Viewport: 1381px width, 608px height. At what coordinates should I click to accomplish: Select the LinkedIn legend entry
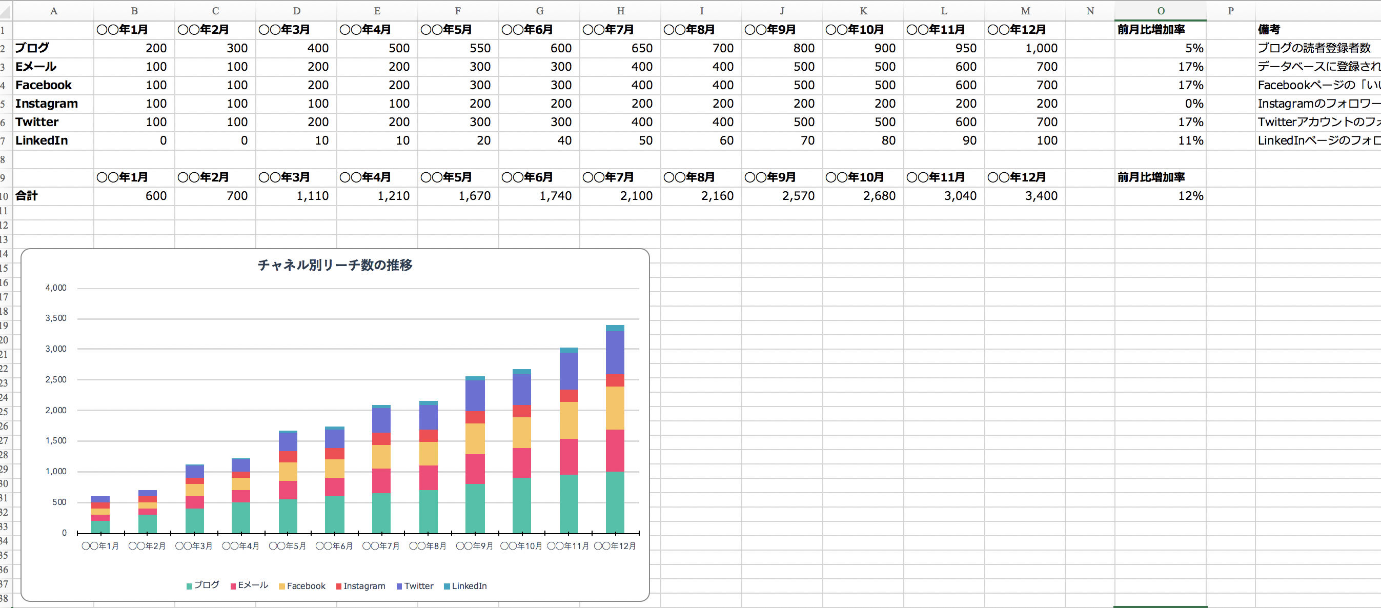(465, 586)
